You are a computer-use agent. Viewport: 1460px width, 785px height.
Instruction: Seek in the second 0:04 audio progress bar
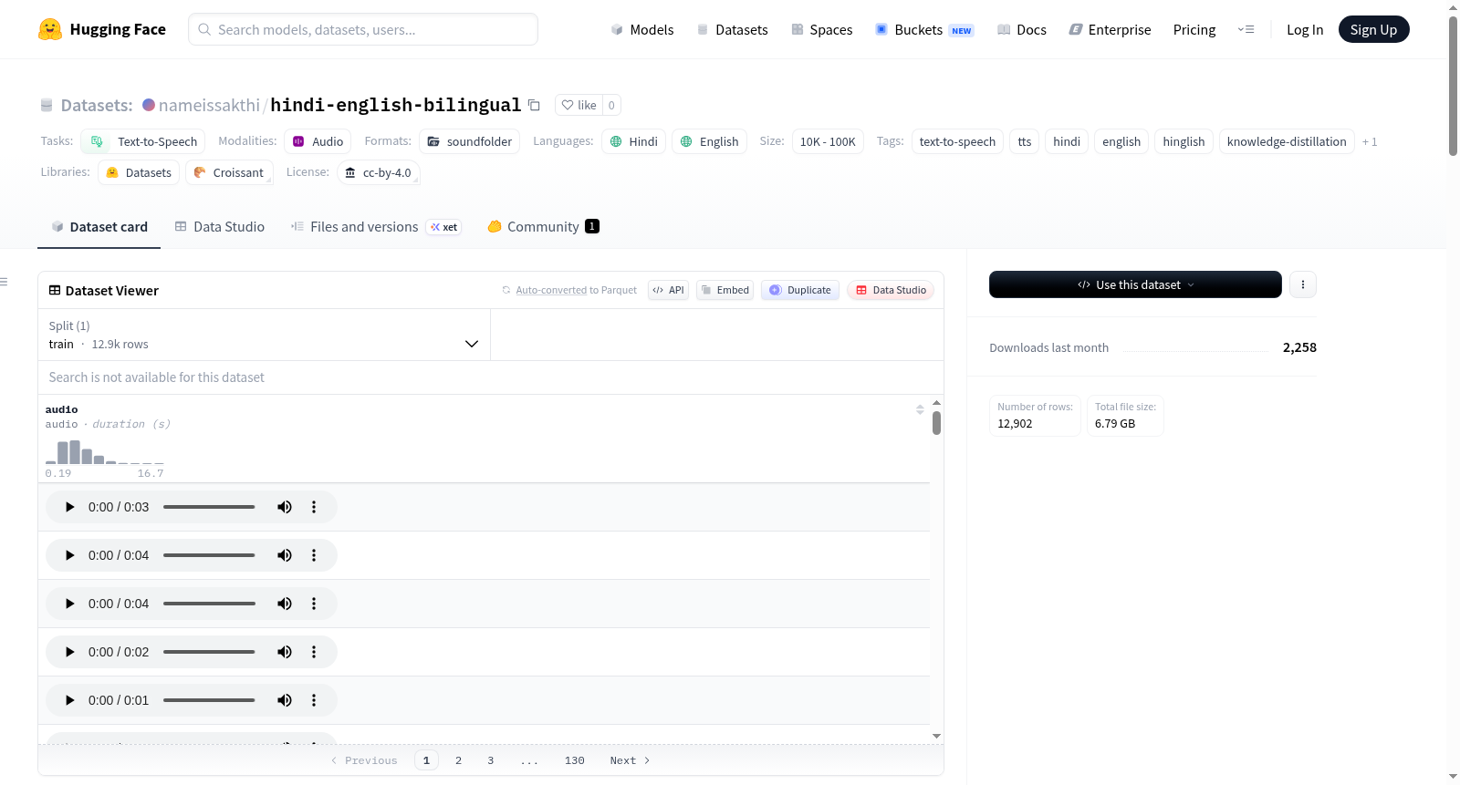click(209, 604)
